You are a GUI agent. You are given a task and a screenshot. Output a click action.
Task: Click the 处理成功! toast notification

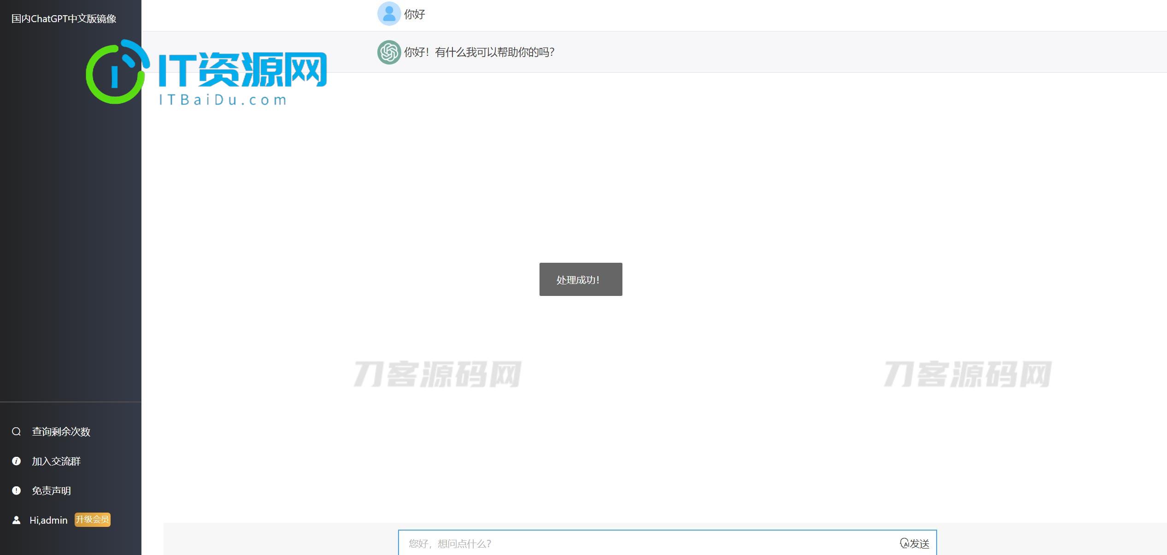[x=581, y=279]
